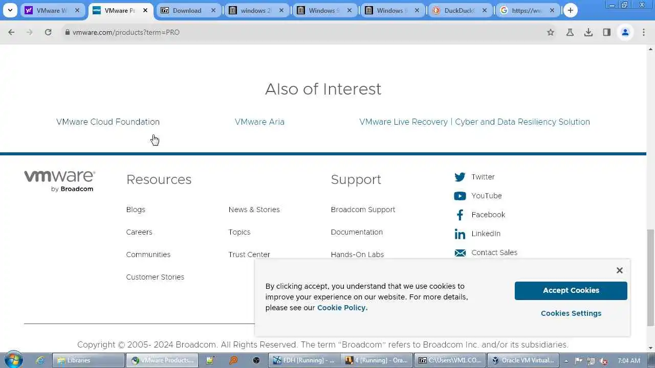Open VMware Cloud Foundation link
Image resolution: width=655 pixels, height=368 pixels.
click(x=108, y=122)
